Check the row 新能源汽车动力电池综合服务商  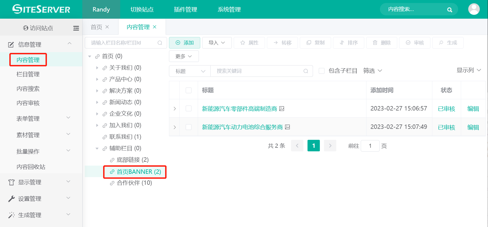[x=188, y=127]
